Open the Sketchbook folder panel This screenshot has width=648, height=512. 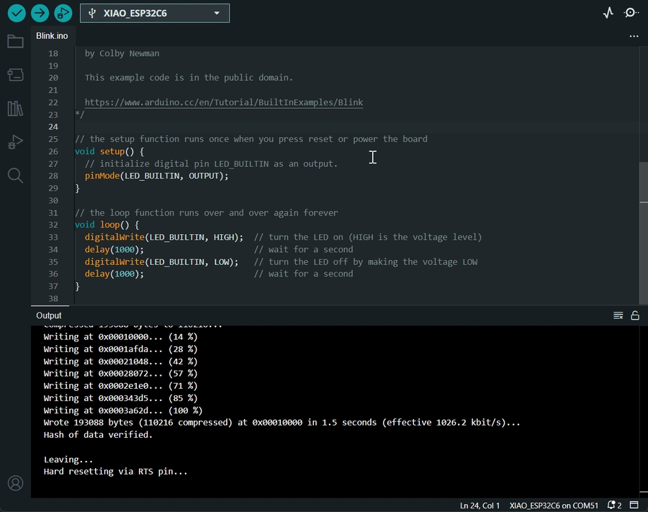tap(15, 42)
